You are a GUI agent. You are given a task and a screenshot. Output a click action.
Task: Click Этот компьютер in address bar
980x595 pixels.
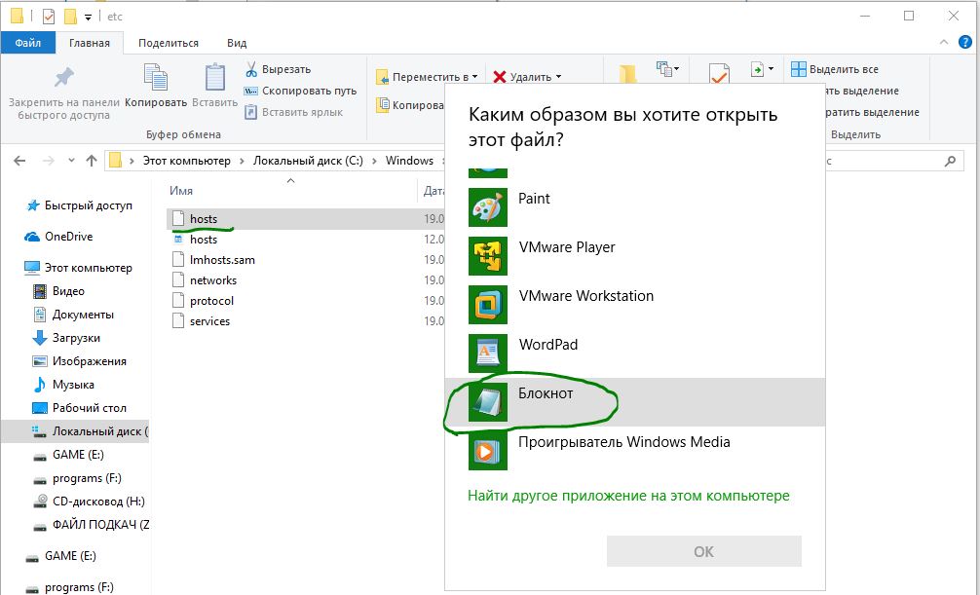click(186, 161)
